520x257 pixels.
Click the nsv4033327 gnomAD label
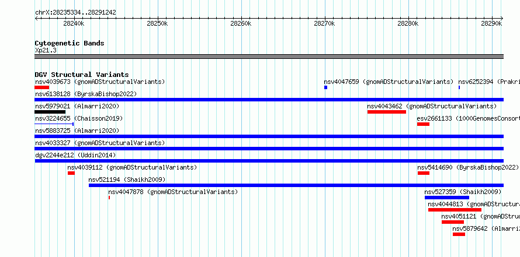pyautogui.click(x=100, y=143)
